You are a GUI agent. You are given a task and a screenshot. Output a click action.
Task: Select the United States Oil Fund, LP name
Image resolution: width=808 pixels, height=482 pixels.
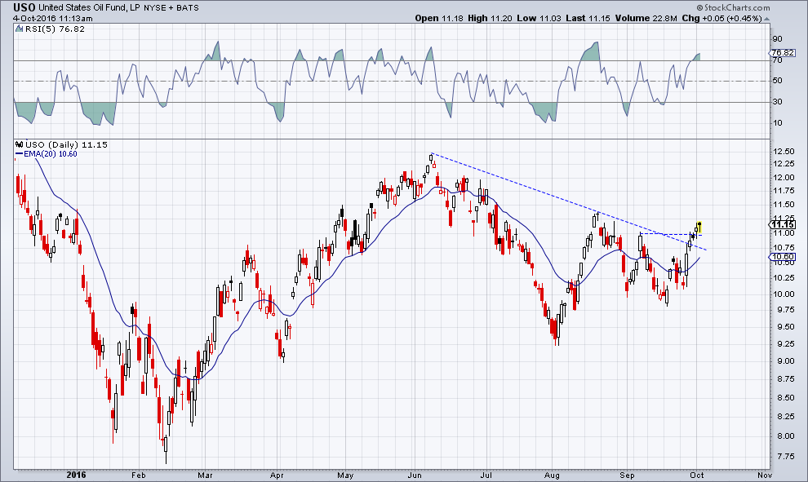tap(89, 7)
